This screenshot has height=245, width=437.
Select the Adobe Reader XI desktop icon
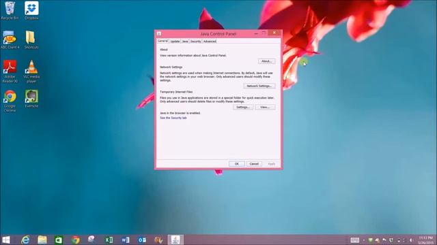pos(10,71)
